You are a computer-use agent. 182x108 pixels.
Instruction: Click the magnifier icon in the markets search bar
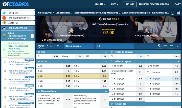pyautogui.click(x=99, y=46)
